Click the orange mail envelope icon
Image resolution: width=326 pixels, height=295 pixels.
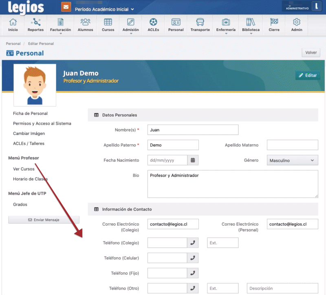[x=66, y=7]
